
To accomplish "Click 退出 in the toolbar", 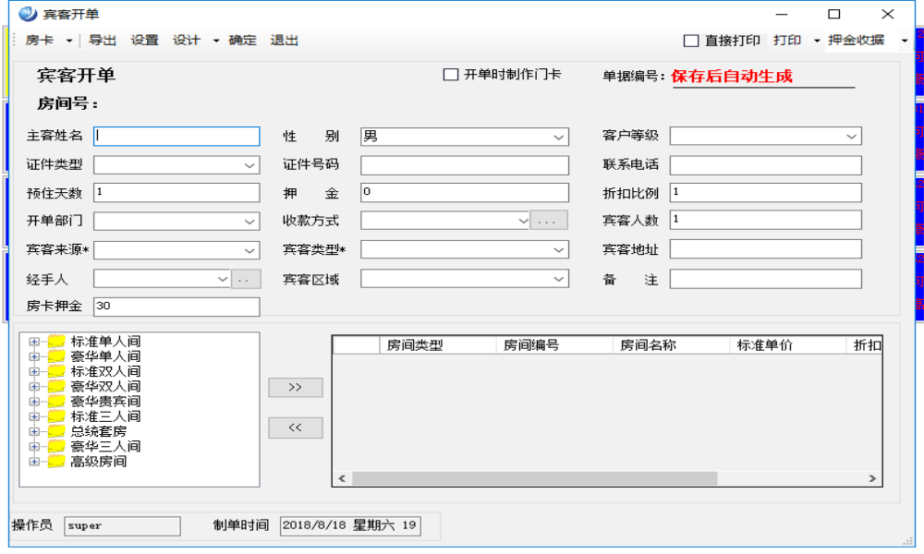I will coord(284,41).
